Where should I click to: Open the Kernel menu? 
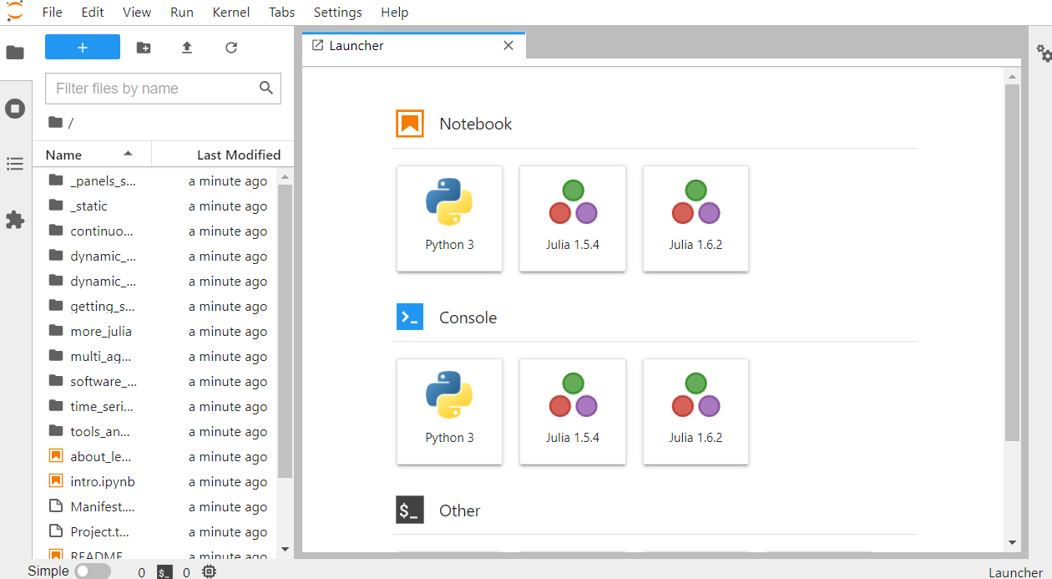(231, 13)
